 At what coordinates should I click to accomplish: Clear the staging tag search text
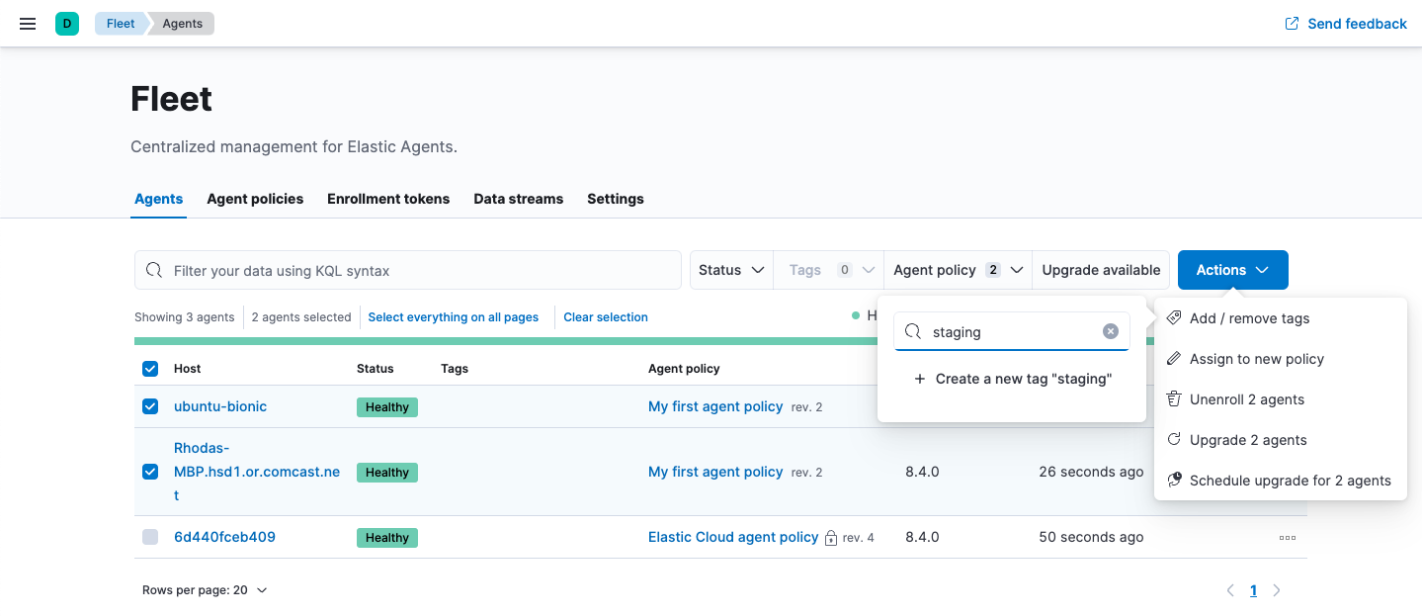pyautogui.click(x=1111, y=332)
